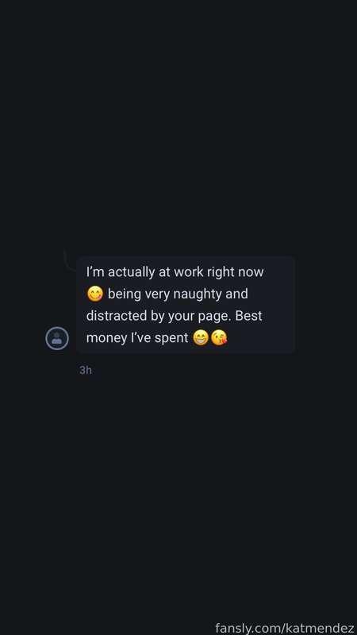The width and height of the screenshot is (357, 635).
Task: Tap the kissing face emoji
Action: click(219, 338)
